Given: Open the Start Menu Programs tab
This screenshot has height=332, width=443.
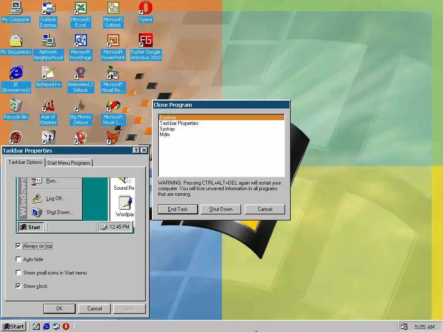Looking at the screenshot, I should (x=69, y=163).
